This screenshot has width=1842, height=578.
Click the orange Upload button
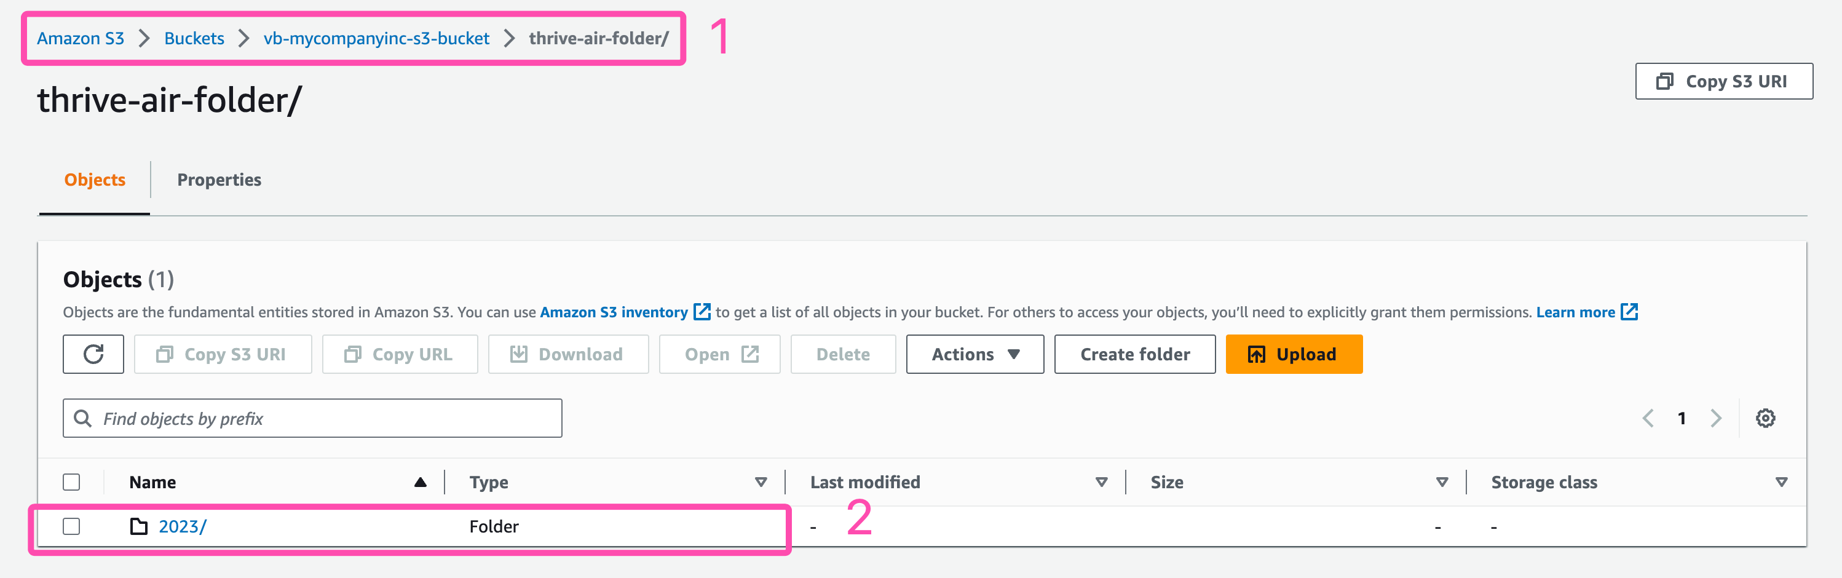pos(1294,354)
